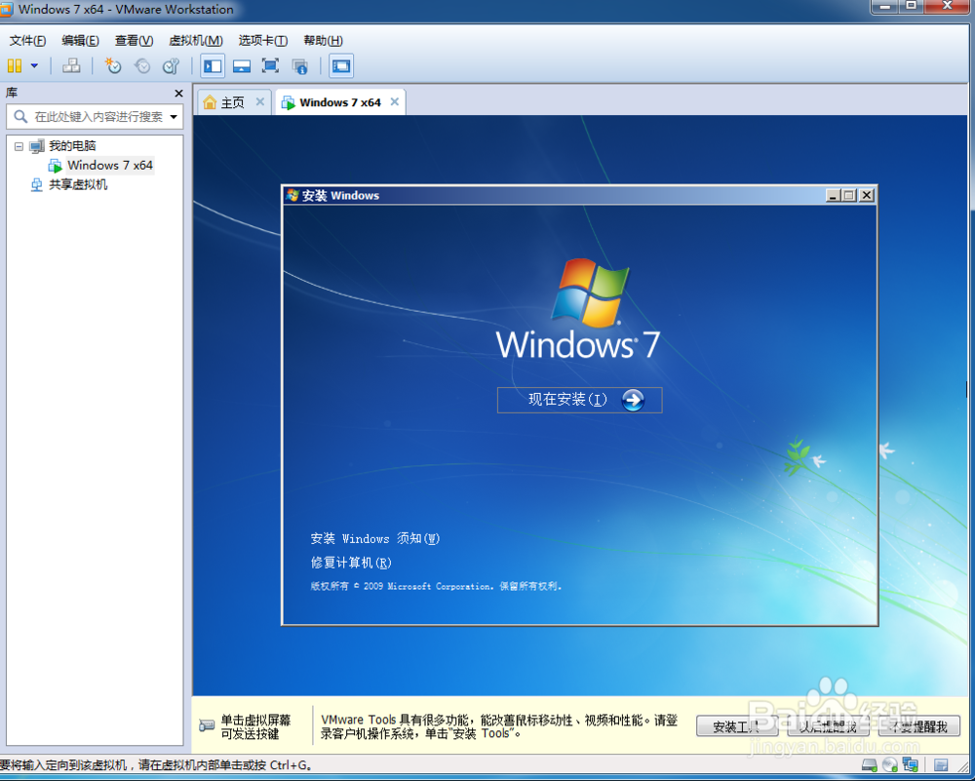Viewport: 975px width, 781px height.
Task: Open the power options dropdown arrow
Action: tap(34, 66)
